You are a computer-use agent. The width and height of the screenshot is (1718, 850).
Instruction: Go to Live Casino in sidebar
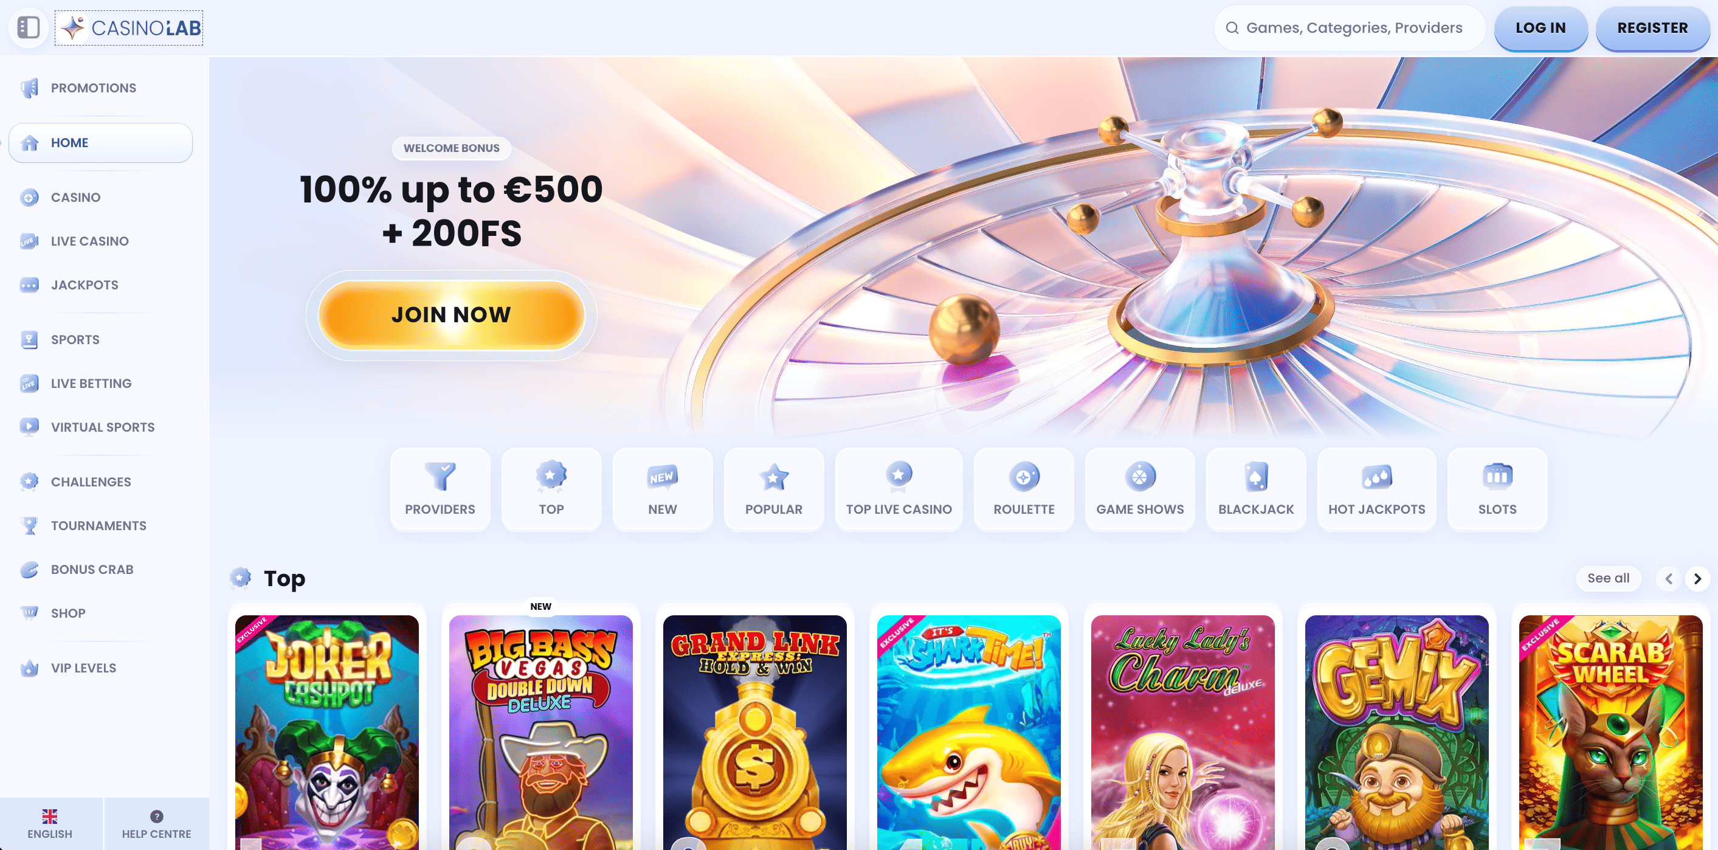pos(89,241)
